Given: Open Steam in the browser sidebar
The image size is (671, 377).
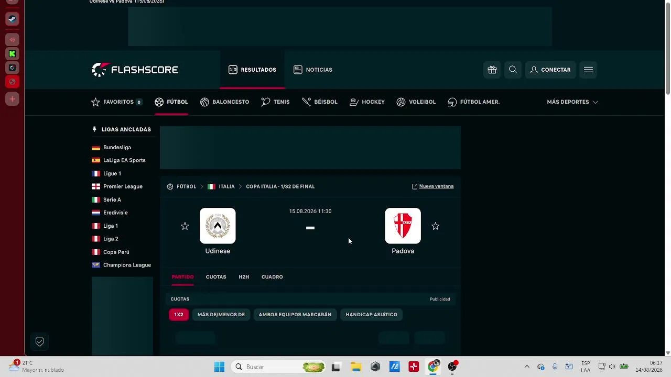Looking at the screenshot, I should point(12,19).
